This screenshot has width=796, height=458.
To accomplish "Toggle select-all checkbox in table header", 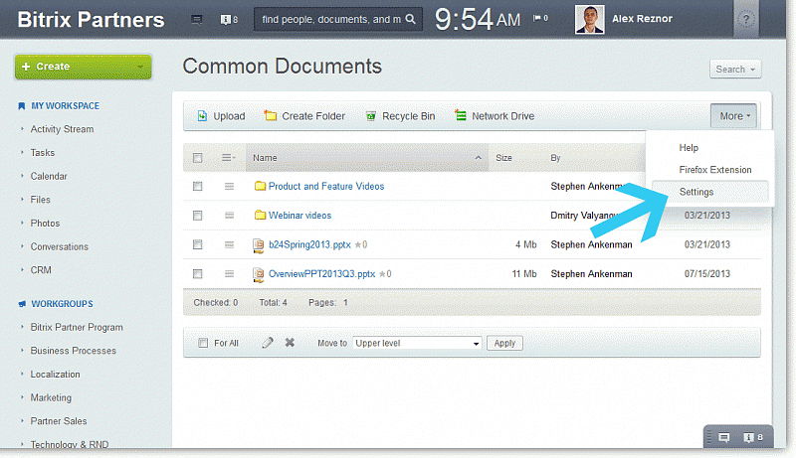I will pyautogui.click(x=197, y=158).
